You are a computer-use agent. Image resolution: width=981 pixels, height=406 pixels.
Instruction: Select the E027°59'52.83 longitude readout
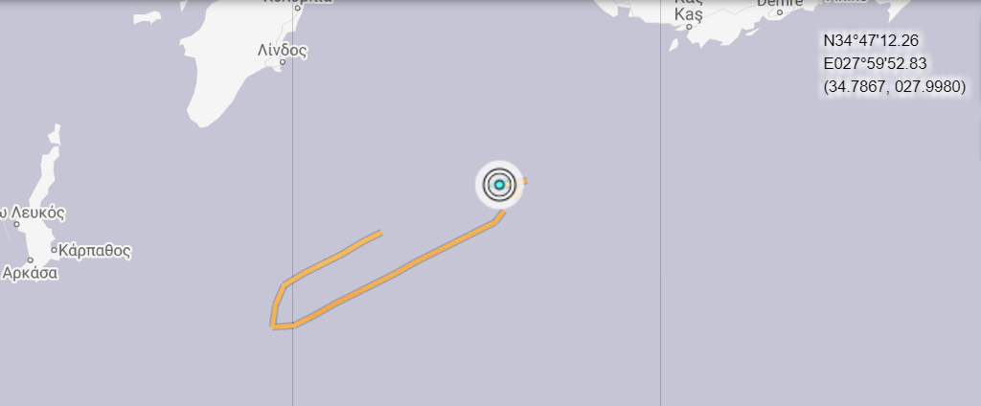coord(876,64)
